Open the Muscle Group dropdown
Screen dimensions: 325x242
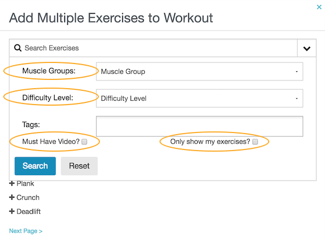pos(199,72)
